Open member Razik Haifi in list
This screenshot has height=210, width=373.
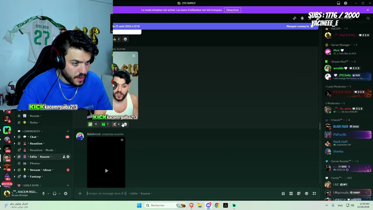click(x=348, y=143)
